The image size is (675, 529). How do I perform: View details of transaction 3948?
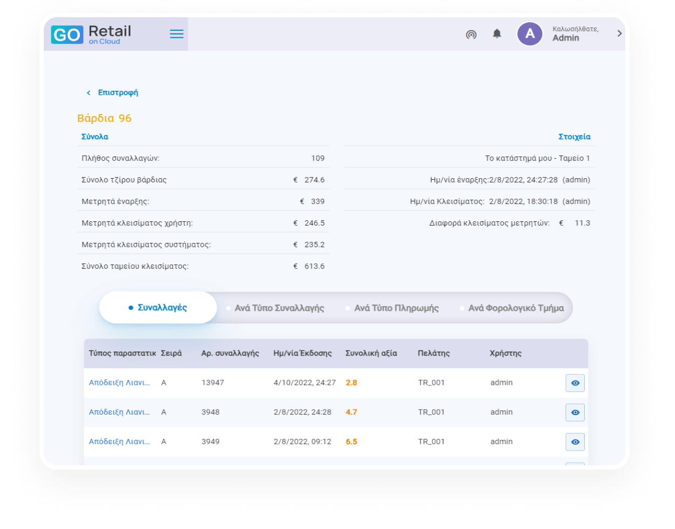pos(575,412)
